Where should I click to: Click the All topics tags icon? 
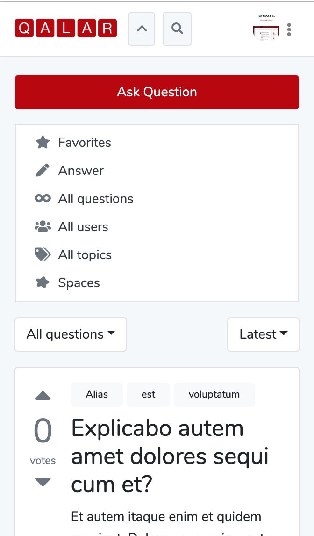[x=43, y=255]
